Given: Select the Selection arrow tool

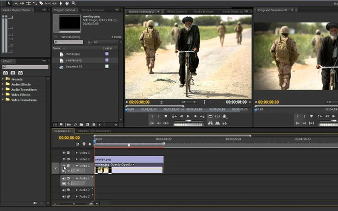Looking at the screenshot, I should point(9,3).
